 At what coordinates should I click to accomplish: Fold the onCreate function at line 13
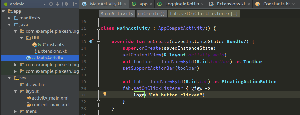click(99, 42)
